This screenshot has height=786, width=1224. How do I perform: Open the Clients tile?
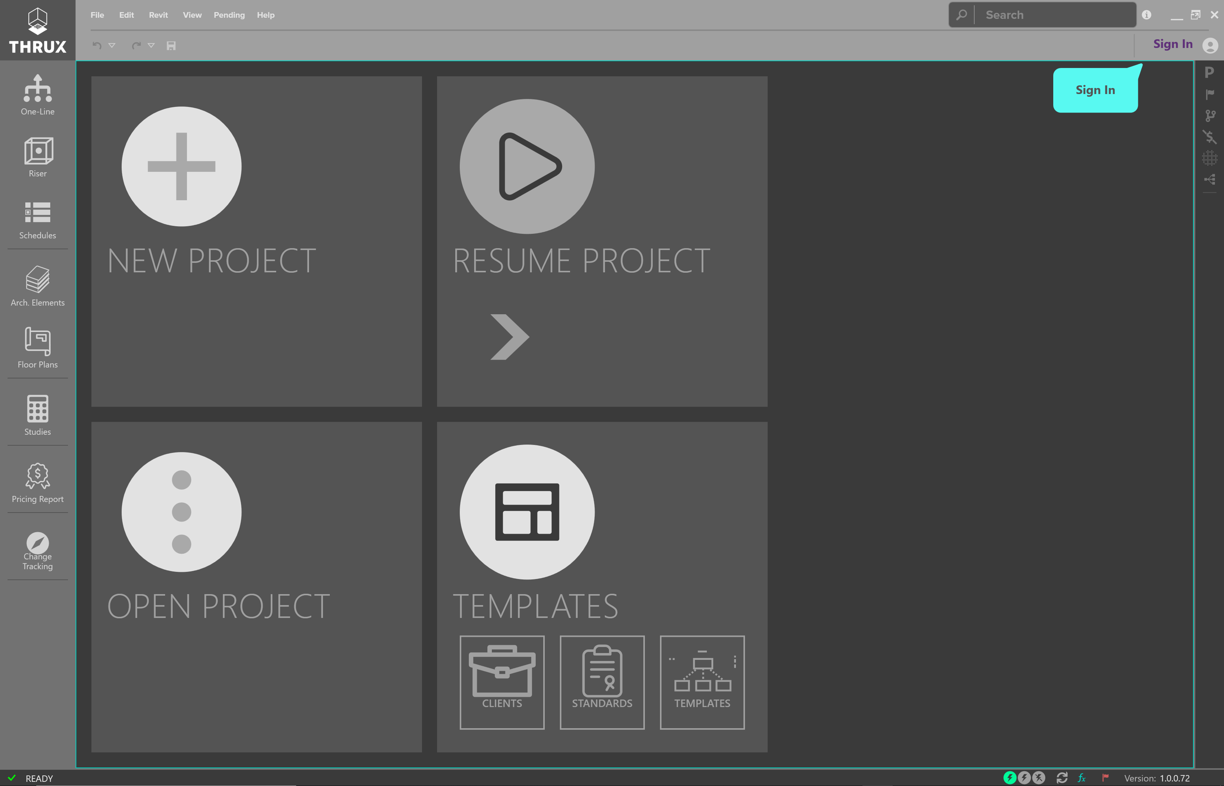click(x=502, y=682)
